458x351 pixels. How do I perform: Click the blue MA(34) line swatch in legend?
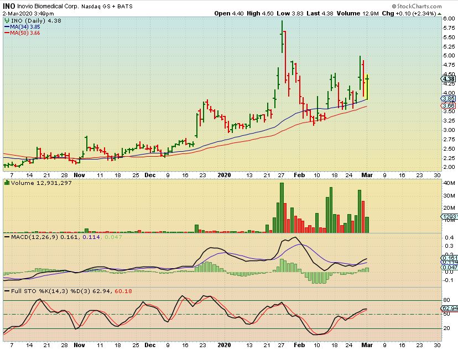[7, 27]
